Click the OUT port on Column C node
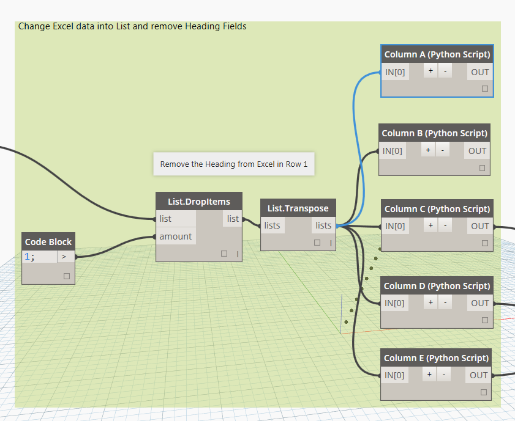This screenshot has height=421, width=515. 479,225
